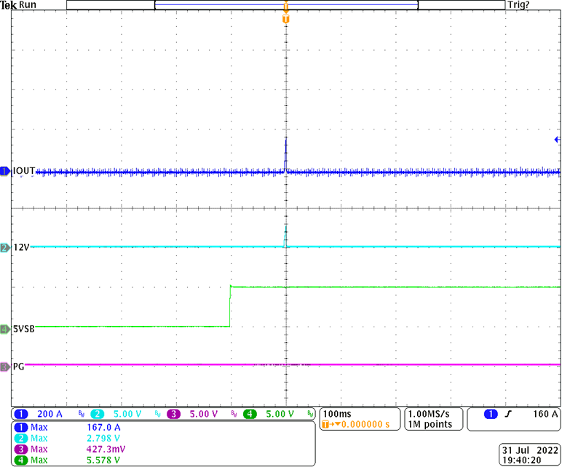562x467 pixels.
Task: Click the blue trigger level arrow at right edge
Action: click(557, 140)
